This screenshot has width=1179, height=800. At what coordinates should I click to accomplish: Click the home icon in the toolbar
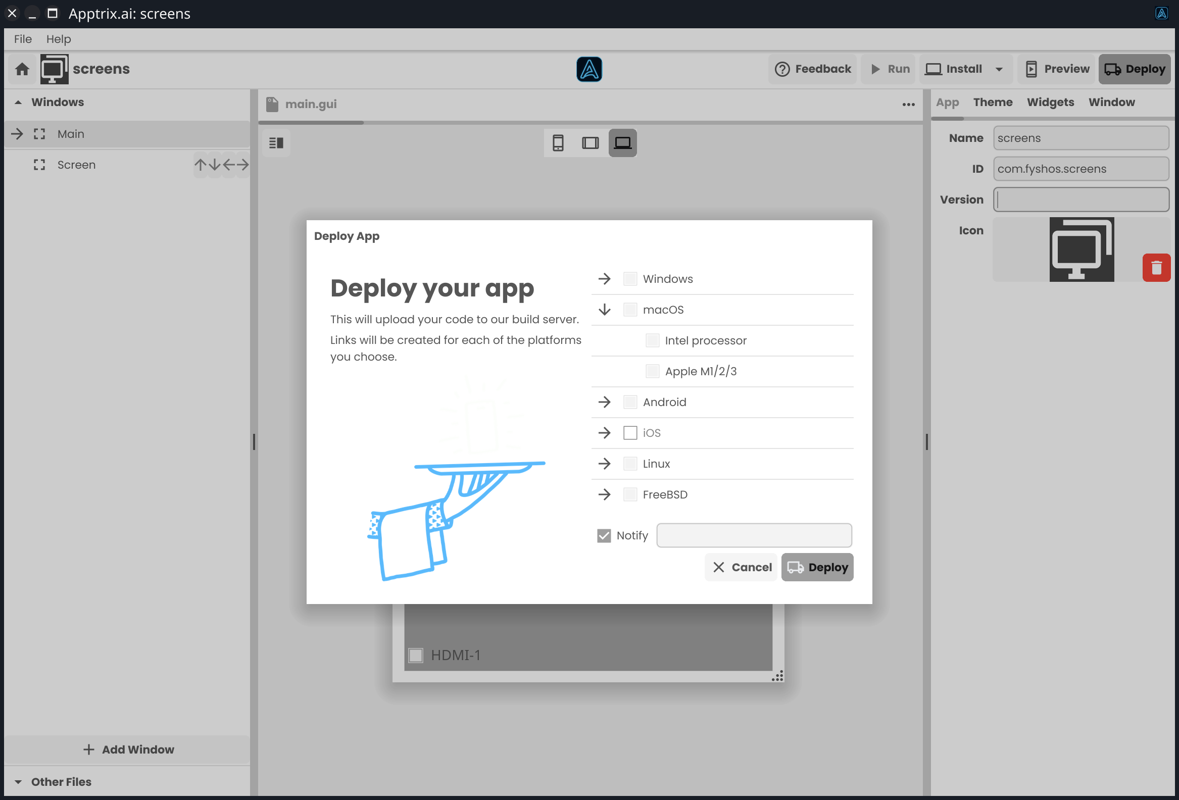pos(22,69)
